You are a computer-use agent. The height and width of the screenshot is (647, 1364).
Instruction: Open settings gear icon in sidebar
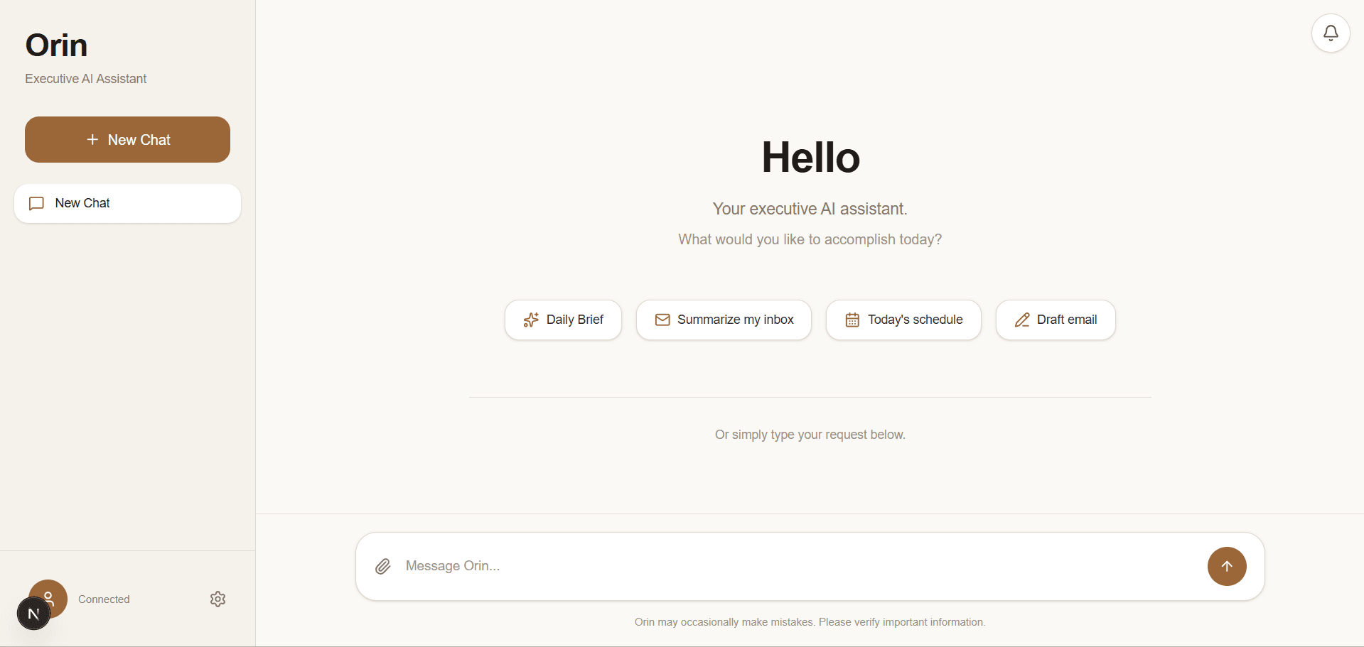(218, 599)
